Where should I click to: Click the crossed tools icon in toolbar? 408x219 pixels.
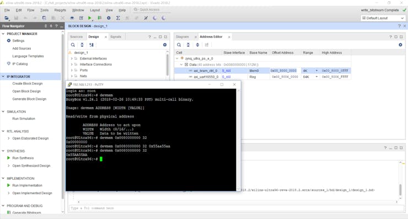[x=146, y=18]
